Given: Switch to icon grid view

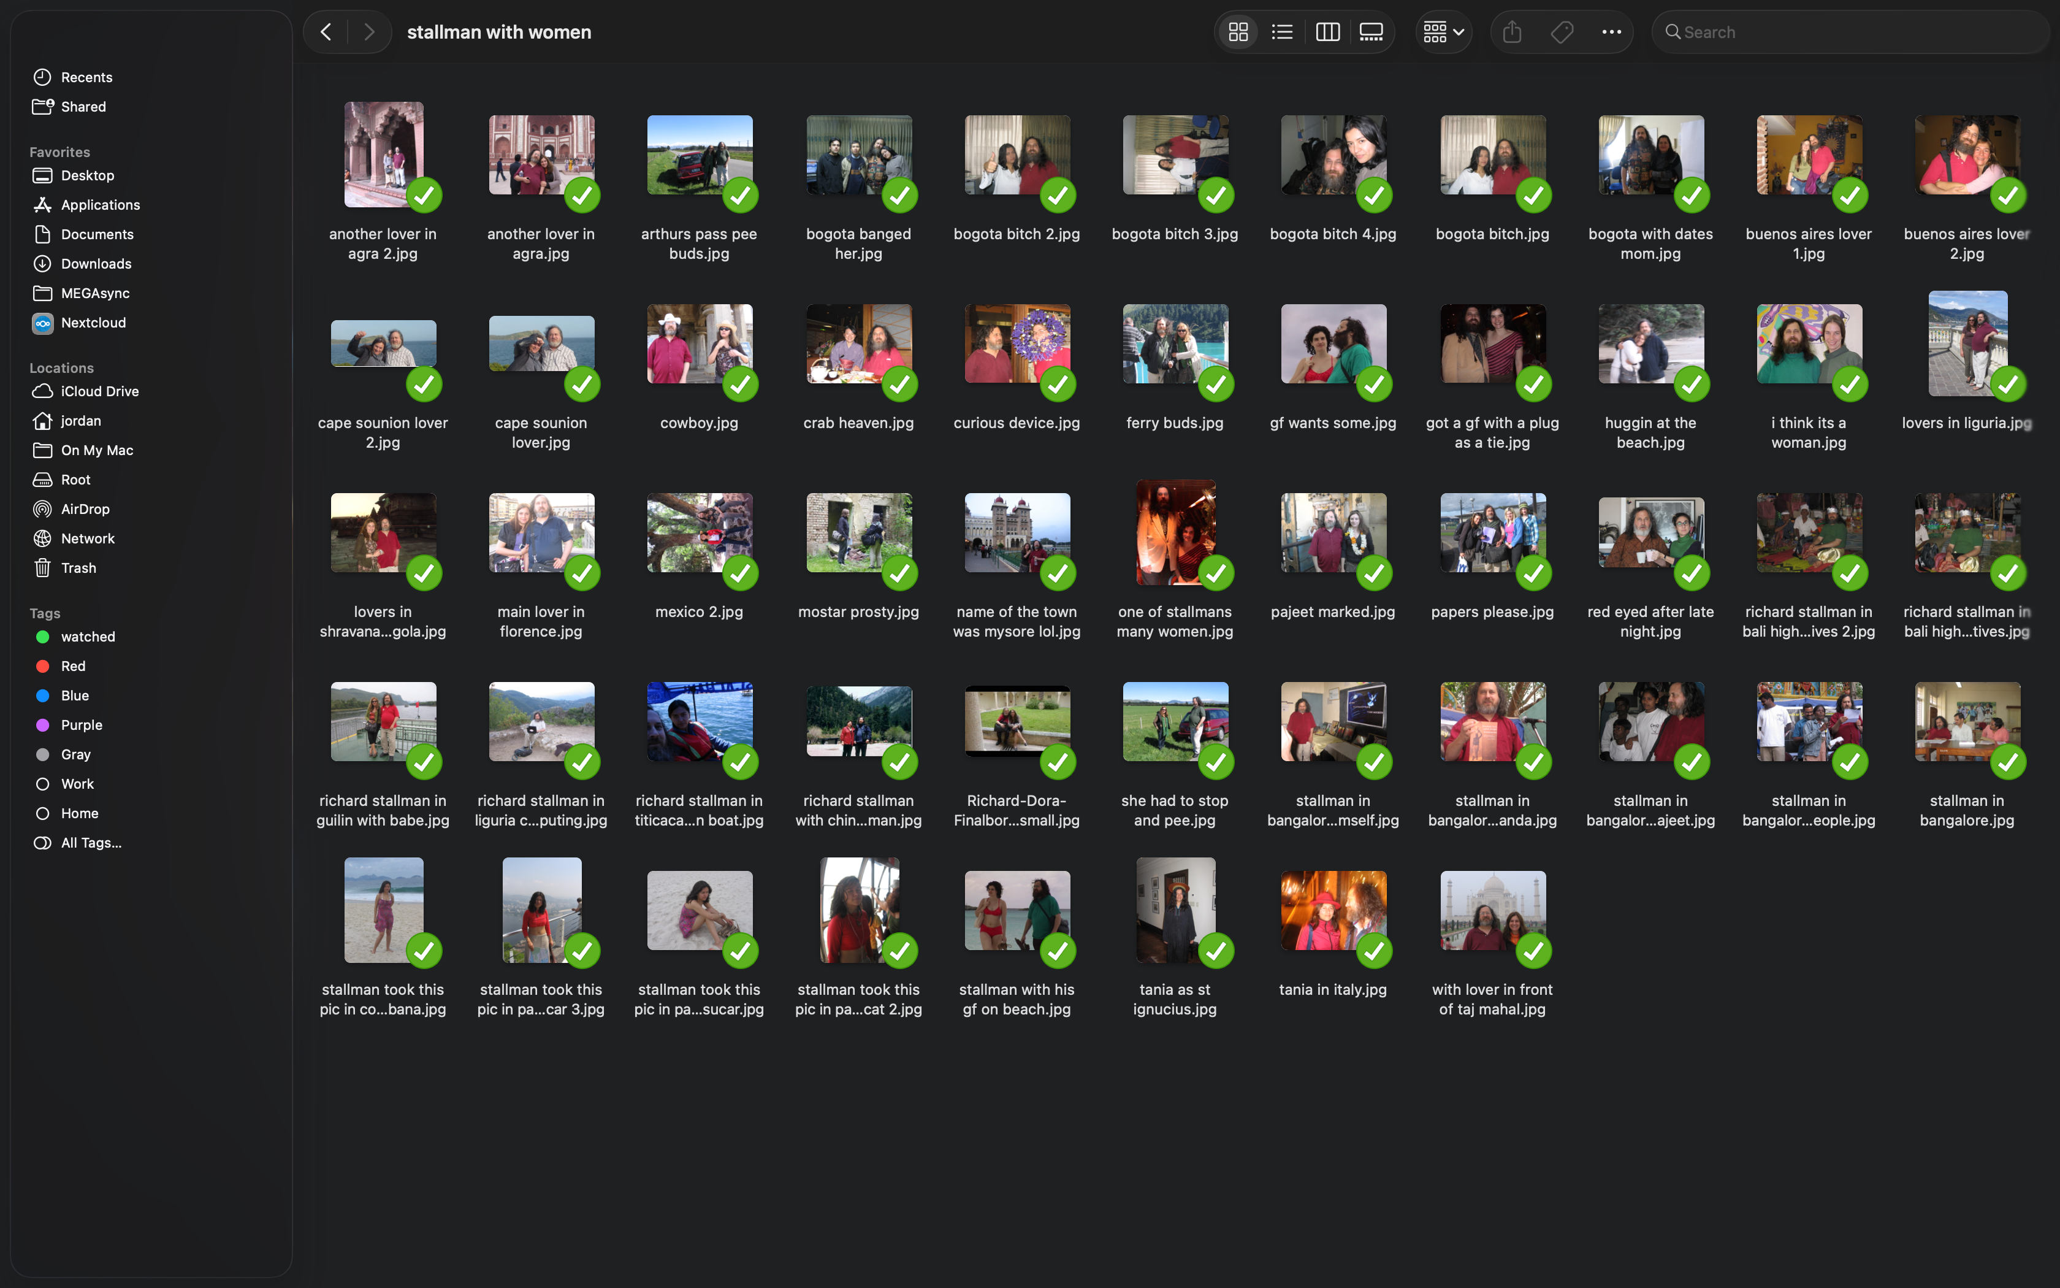Looking at the screenshot, I should [x=1238, y=33].
